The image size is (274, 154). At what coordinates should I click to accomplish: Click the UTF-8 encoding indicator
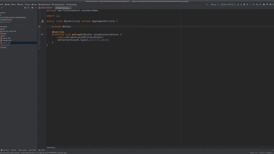(x=262, y=153)
